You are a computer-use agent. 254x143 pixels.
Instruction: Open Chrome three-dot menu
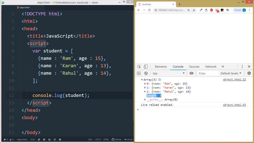click(x=249, y=10)
